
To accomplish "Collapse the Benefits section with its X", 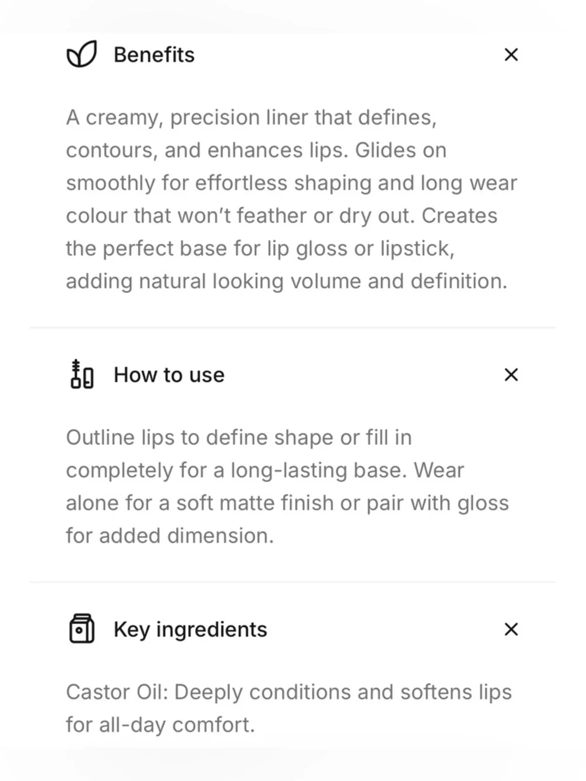I will tap(511, 54).
